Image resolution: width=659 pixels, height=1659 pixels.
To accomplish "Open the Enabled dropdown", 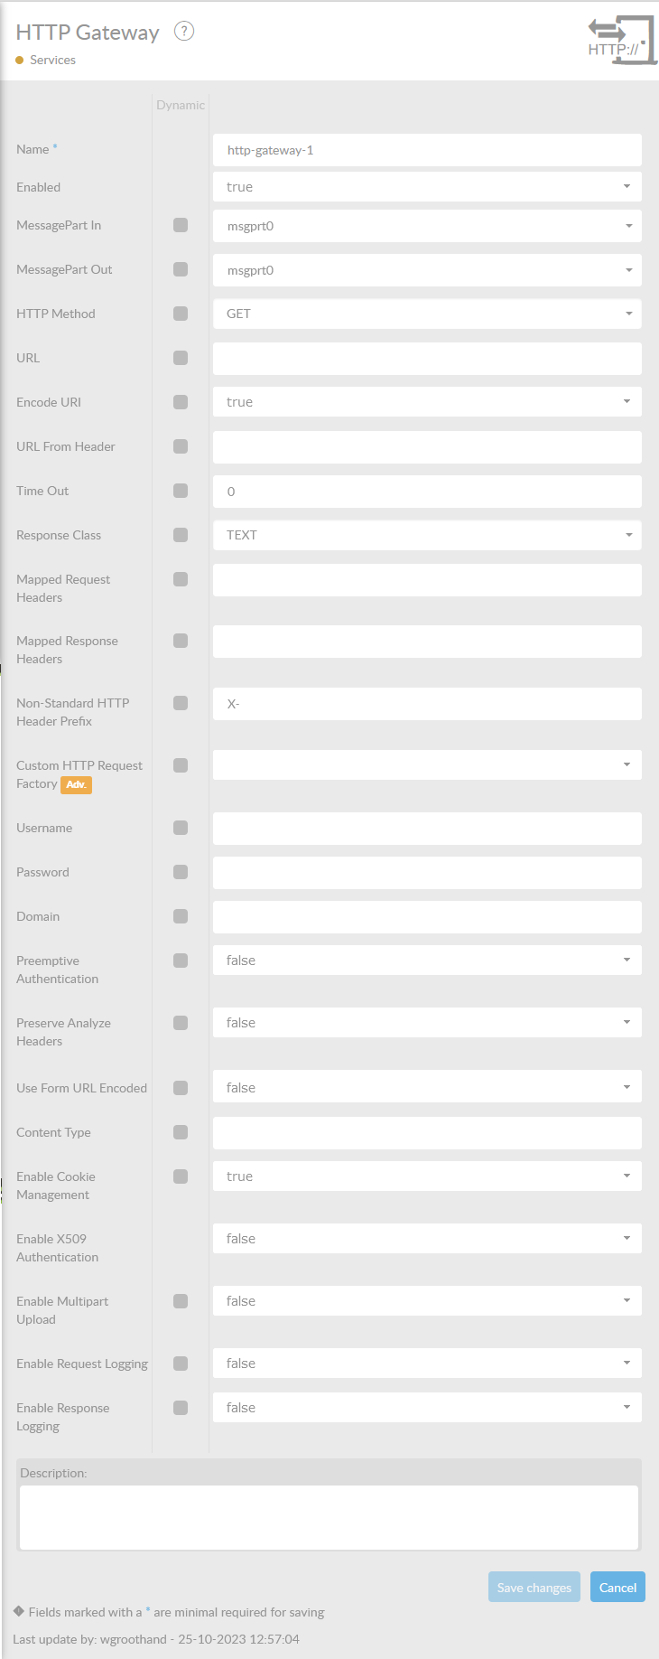I will coord(427,187).
